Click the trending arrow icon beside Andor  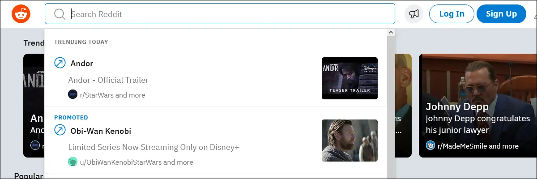pos(60,63)
